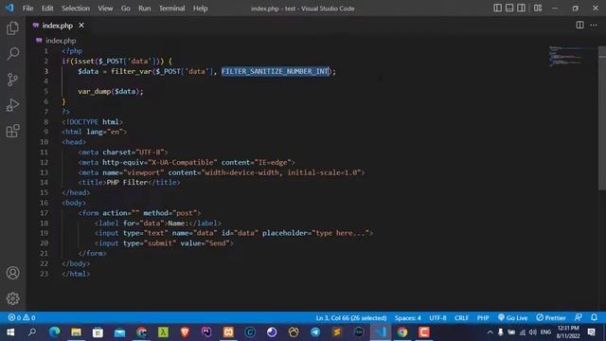The height and width of the screenshot is (341, 606).
Task: Click the FILTER_SANITIZE_NUMBER_INT constant
Action: click(x=275, y=71)
